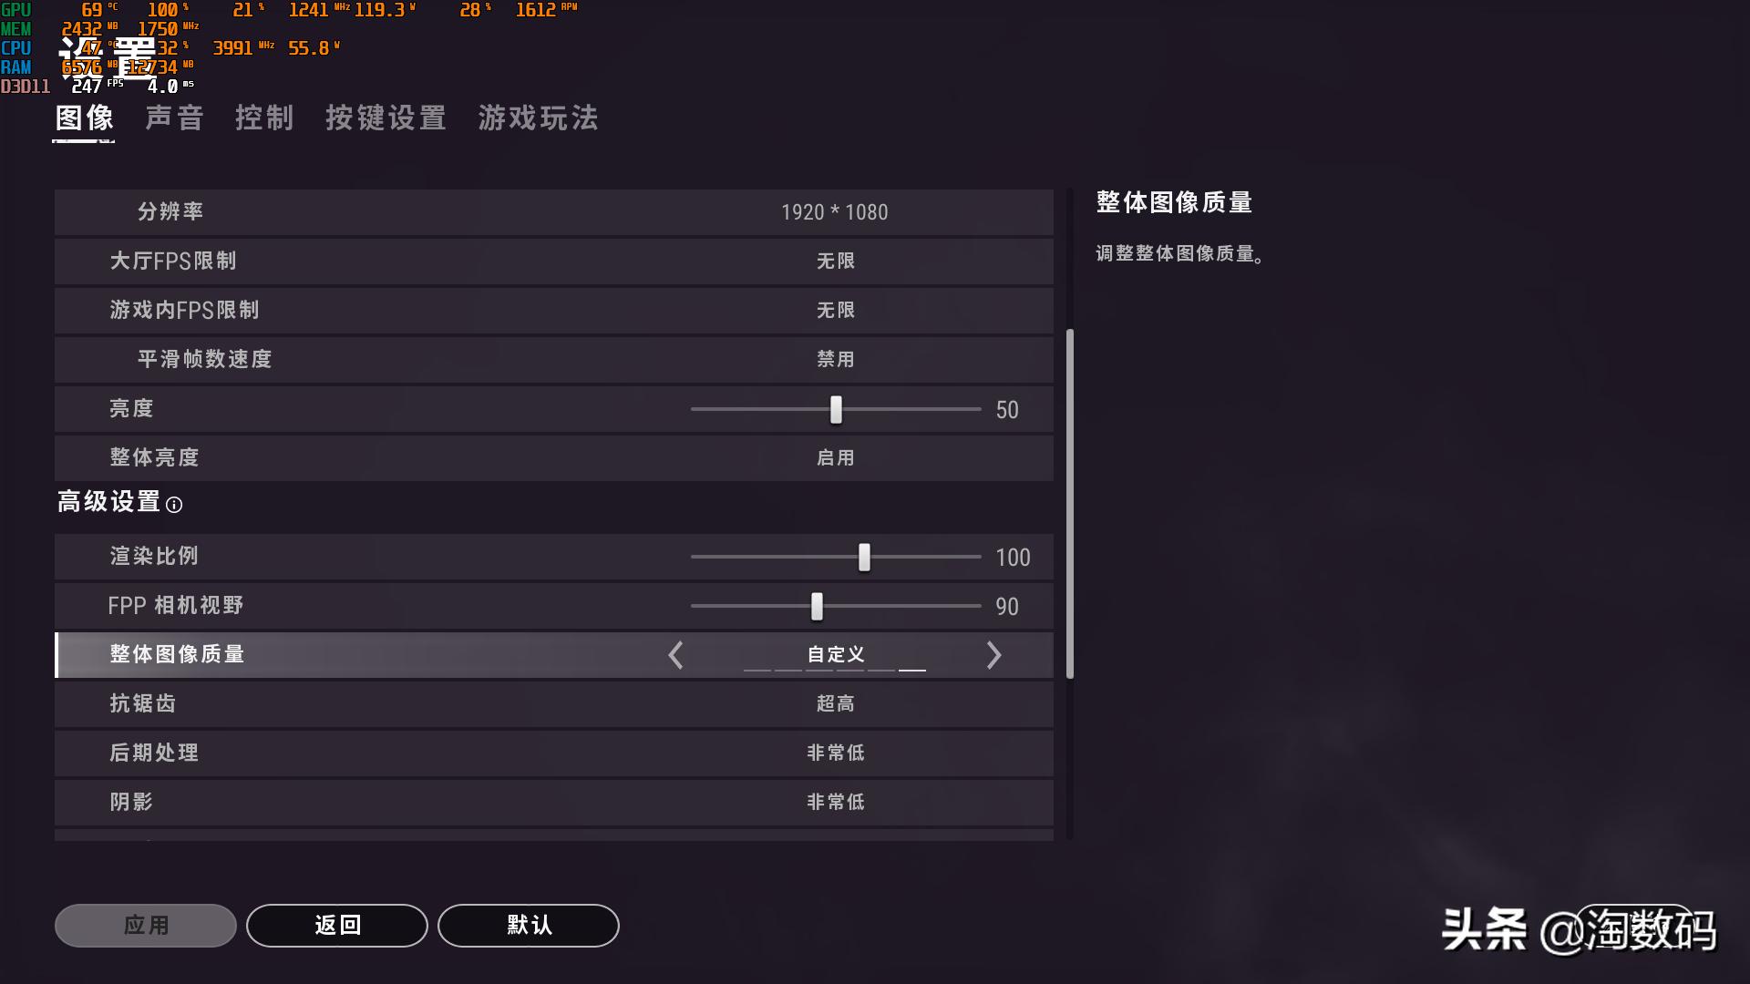
Task: Click the 应用 button
Action: point(144,925)
